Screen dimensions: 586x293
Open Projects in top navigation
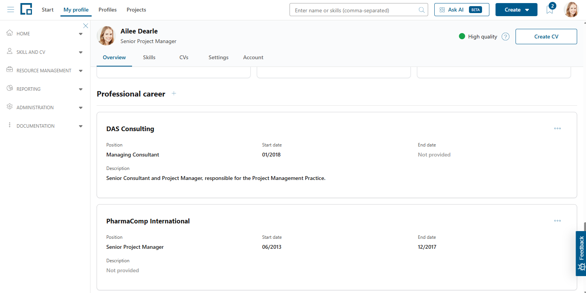136,10
